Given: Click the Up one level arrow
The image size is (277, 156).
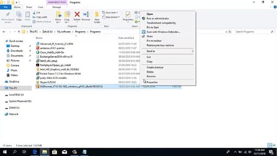Looking at the screenshot, I should pyautogui.click(x=19, y=32).
